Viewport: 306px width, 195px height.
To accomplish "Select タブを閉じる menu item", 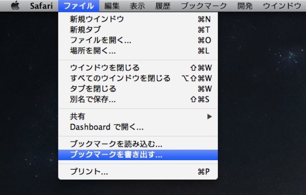I will (138, 89).
